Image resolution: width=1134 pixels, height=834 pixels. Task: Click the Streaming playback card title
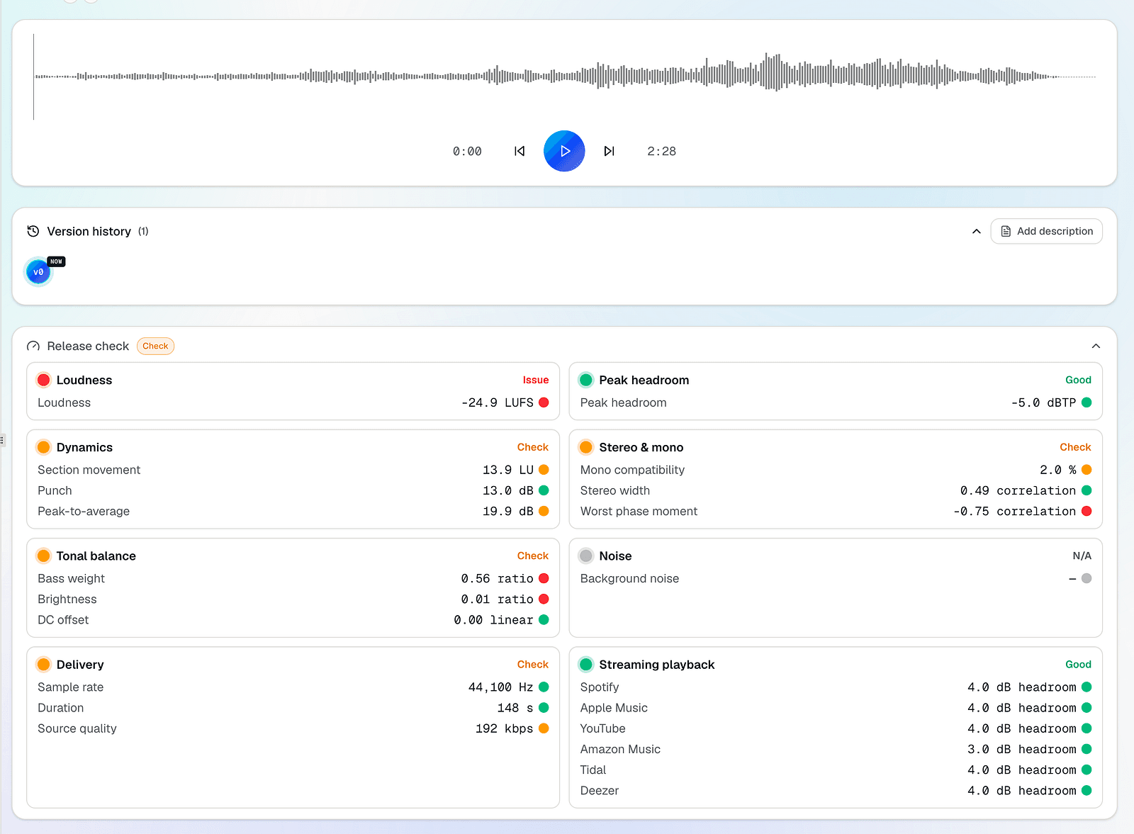pos(657,665)
